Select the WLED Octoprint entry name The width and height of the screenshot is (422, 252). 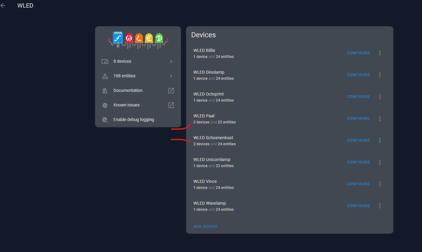[x=208, y=94]
